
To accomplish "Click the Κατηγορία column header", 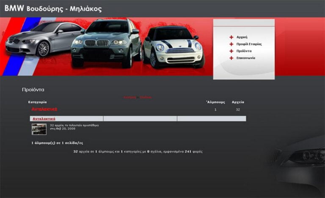I will coord(37,102).
